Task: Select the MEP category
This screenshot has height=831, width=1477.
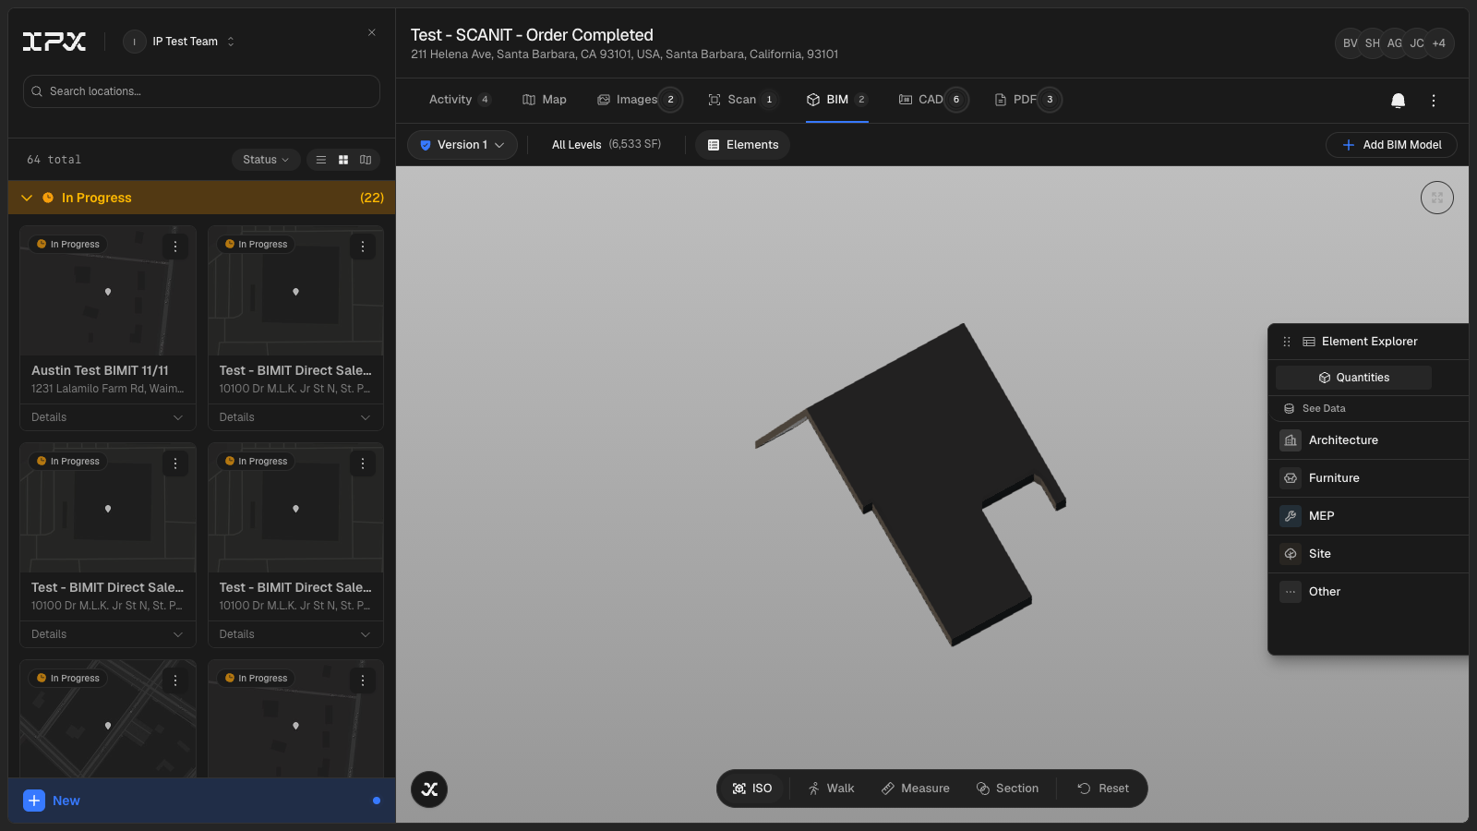Action: (x=1368, y=516)
